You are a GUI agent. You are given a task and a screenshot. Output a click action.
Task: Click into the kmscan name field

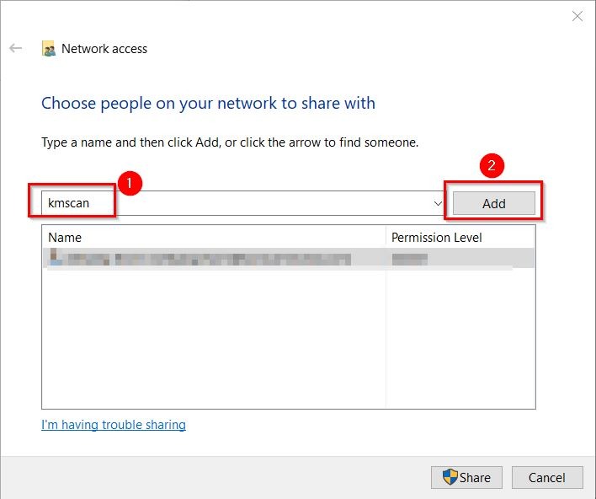[x=236, y=203]
